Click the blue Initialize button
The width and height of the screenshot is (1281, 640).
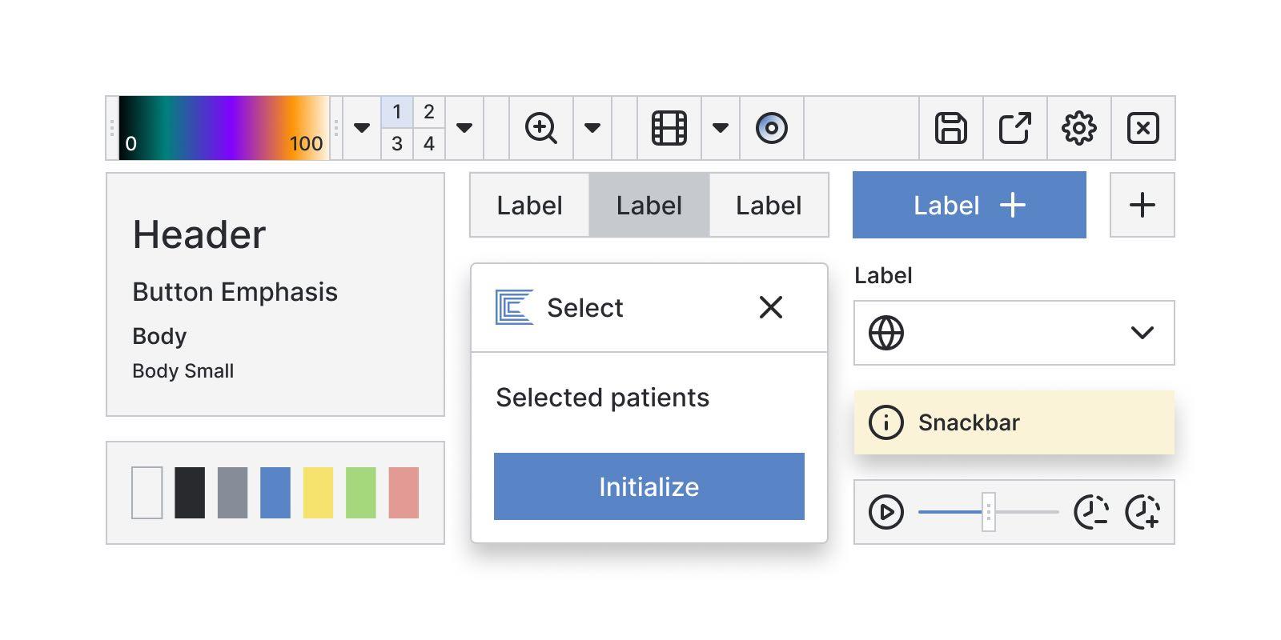click(x=649, y=486)
